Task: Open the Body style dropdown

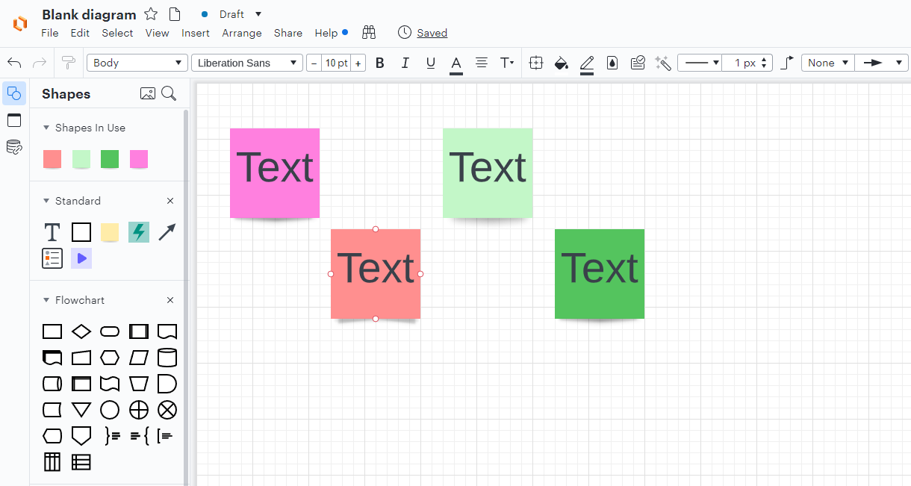Action: point(137,63)
